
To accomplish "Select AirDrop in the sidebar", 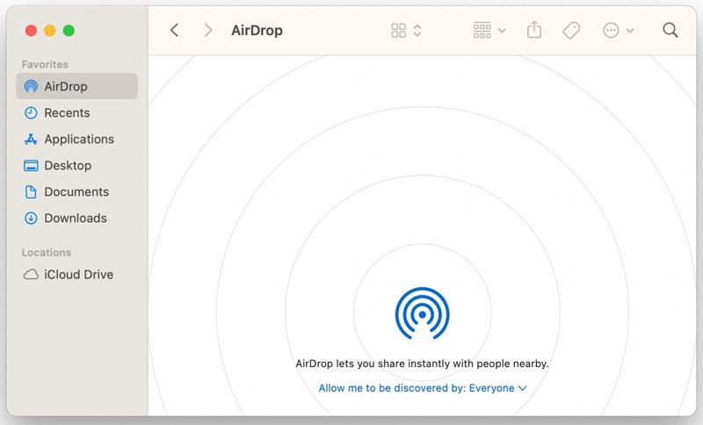I will tap(66, 86).
